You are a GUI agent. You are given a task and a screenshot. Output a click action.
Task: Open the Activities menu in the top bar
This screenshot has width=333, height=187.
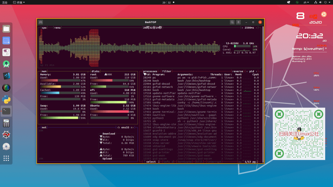5,3
